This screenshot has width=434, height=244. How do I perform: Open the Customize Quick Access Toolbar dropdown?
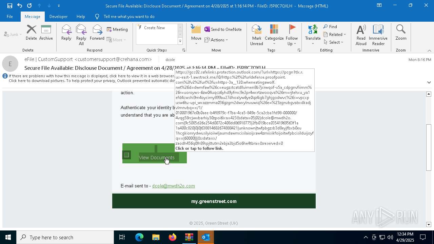pos(59,5)
